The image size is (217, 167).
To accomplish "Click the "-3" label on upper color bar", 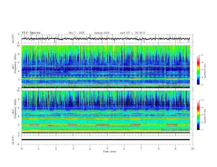I will point(202,55).
